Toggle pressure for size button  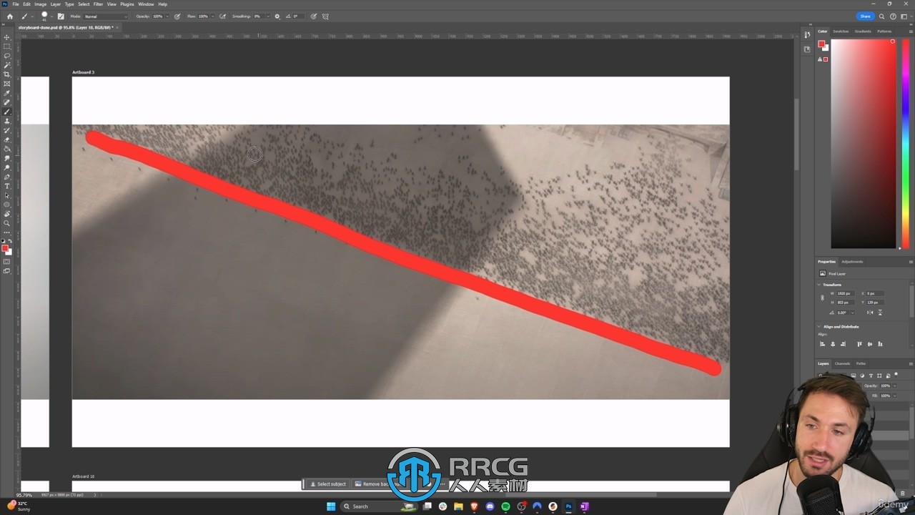(314, 16)
